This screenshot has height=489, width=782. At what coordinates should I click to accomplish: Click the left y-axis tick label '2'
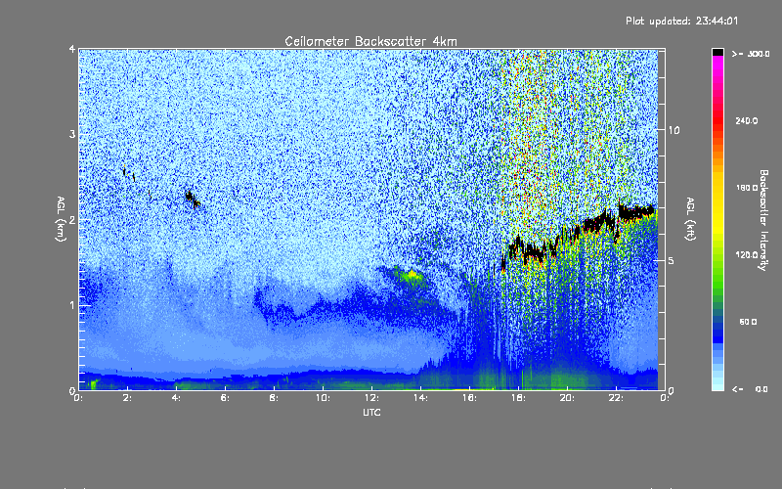[x=72, y=220]
